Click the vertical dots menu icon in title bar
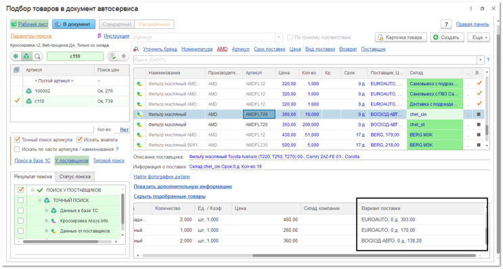 coord(471,9)
